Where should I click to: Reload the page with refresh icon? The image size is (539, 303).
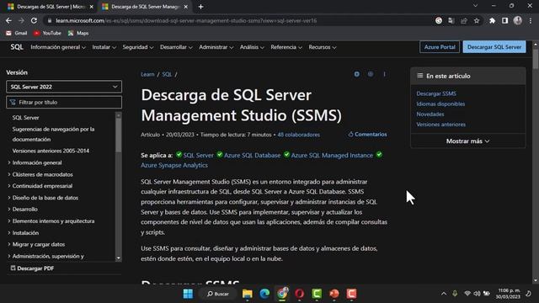34,20
